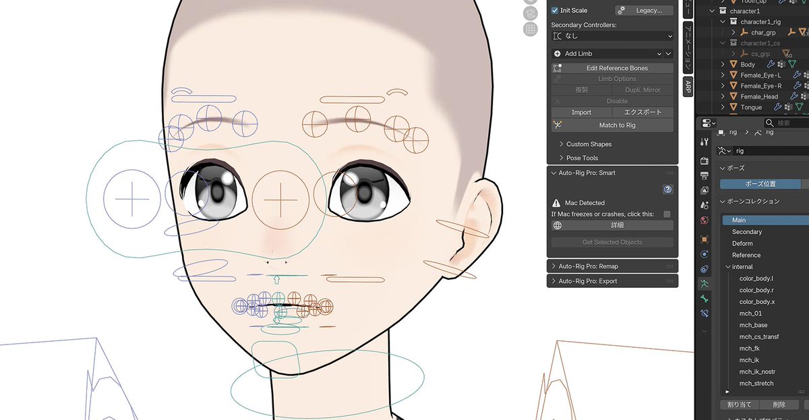Image resolution: width=809 pixels, height=420 pixels.
Task: Open the Add Limb dropdown
Action: point(607,53)
